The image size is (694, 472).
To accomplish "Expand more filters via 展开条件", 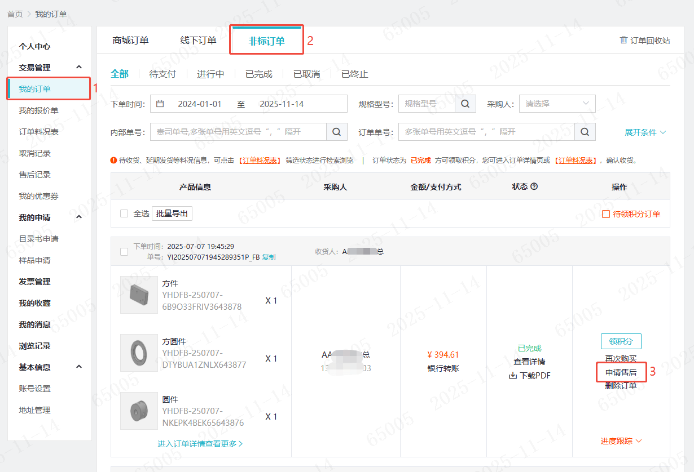I will 645,132.
